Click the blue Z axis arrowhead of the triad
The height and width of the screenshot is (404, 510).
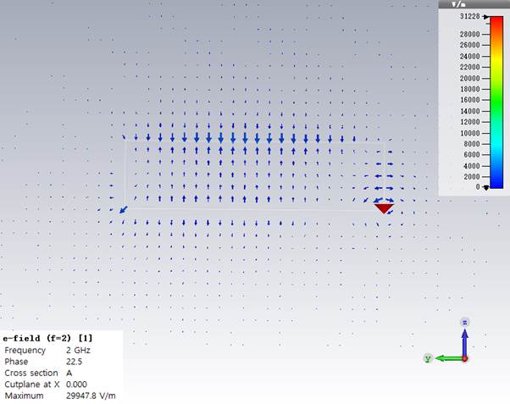coord(464,323)
